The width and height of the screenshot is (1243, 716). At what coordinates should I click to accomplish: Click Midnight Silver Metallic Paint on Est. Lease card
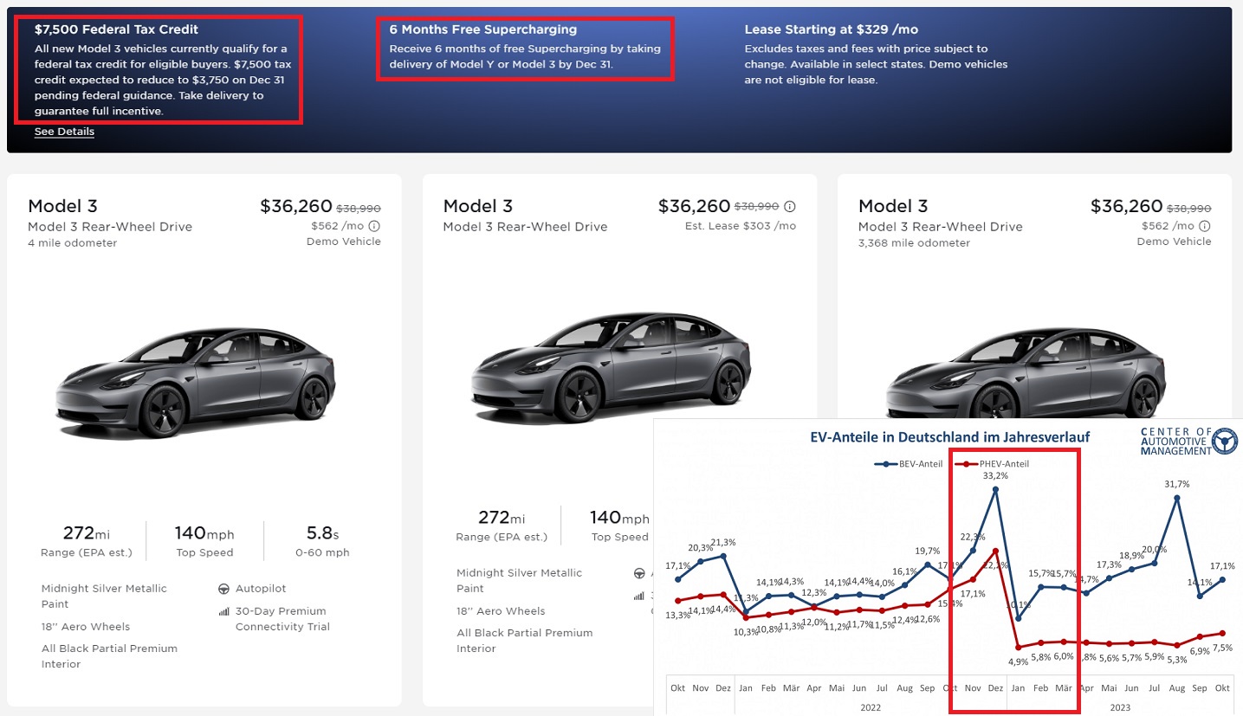pyautogui.click(x=520, y=581)
